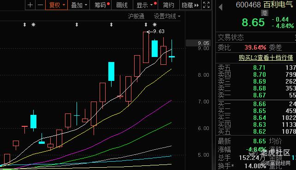Click the 港 badge under stock name
This screenshot has width=296, height=170.
coord(265,13)
